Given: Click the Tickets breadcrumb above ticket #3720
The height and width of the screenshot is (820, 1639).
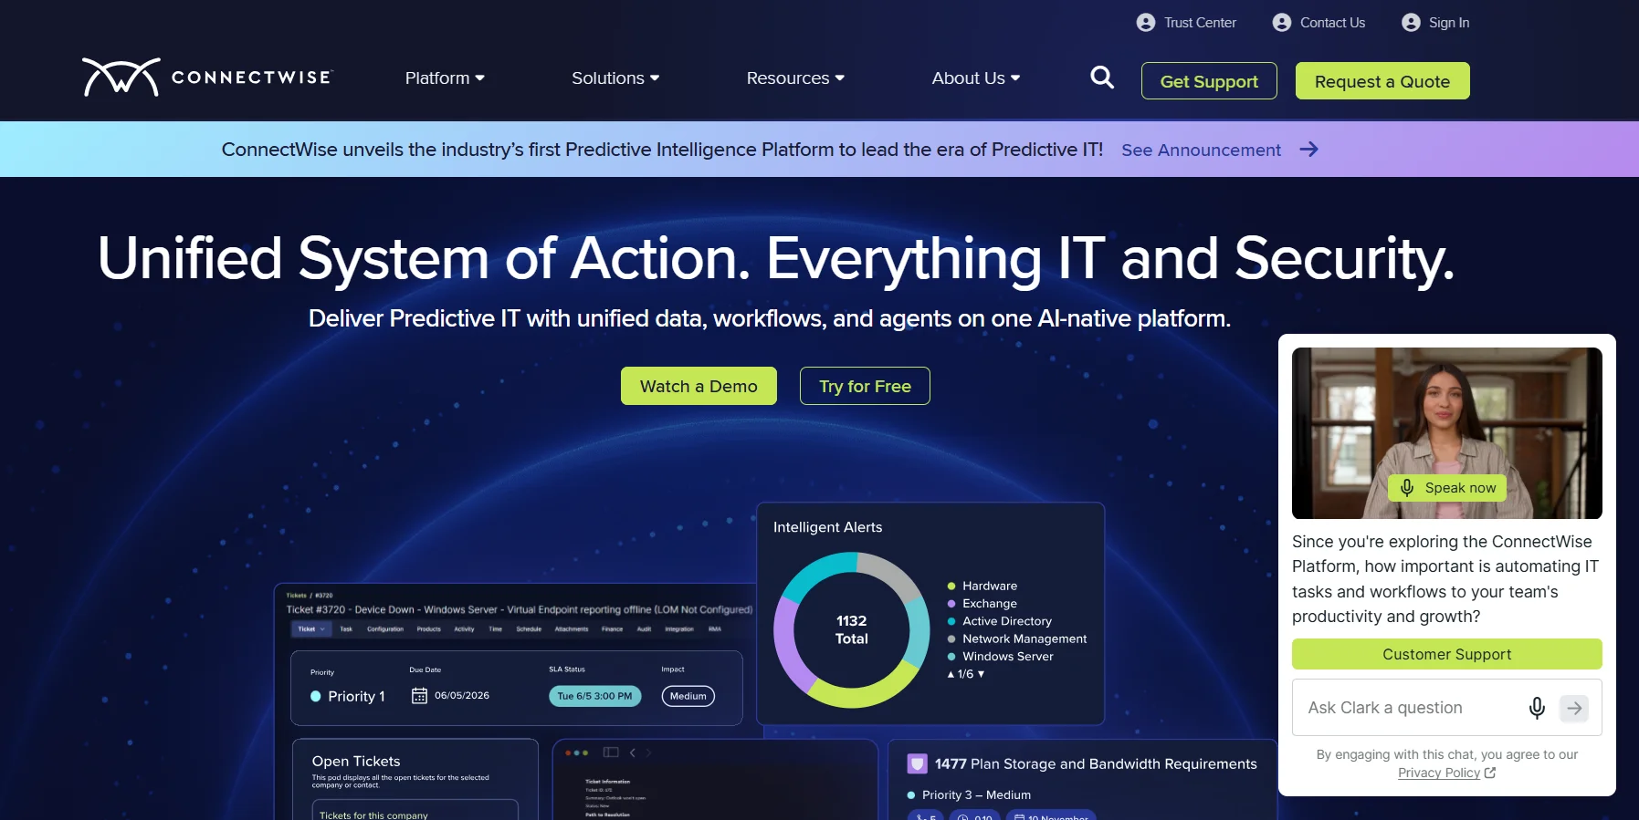Looking at the screenshot, I should click(297, 596).
